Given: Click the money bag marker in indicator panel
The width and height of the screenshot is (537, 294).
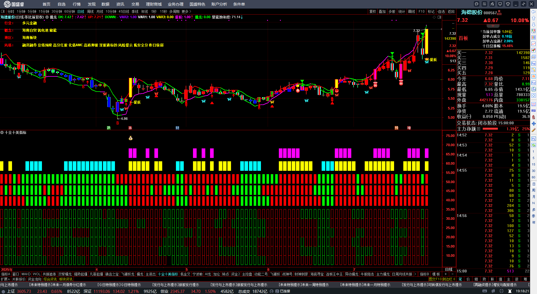Looking at the screenshot, I should pyautogui.click(x=130, y=138).
